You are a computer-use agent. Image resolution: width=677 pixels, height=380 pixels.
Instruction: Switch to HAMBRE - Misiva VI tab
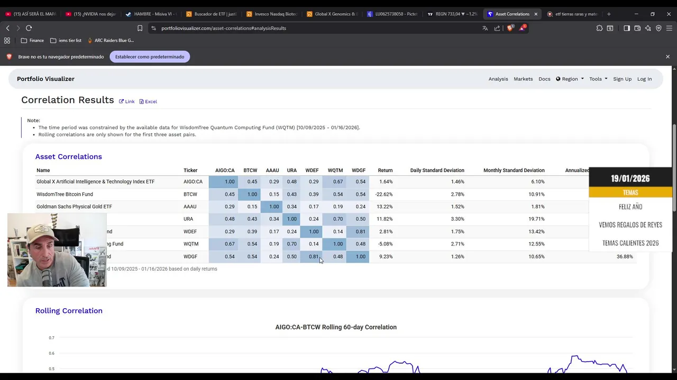[151, 14]
